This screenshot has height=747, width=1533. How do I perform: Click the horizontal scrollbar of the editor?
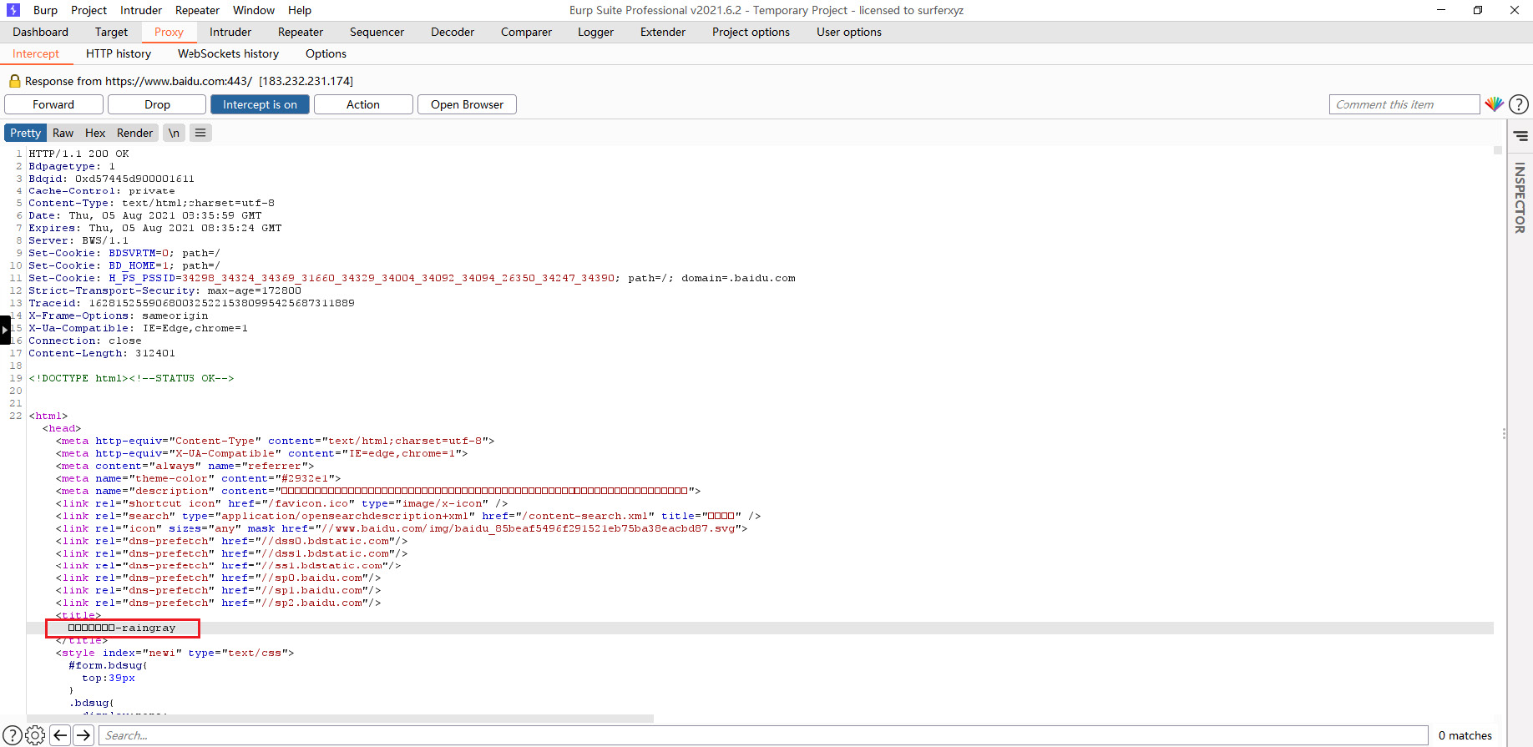340,718
